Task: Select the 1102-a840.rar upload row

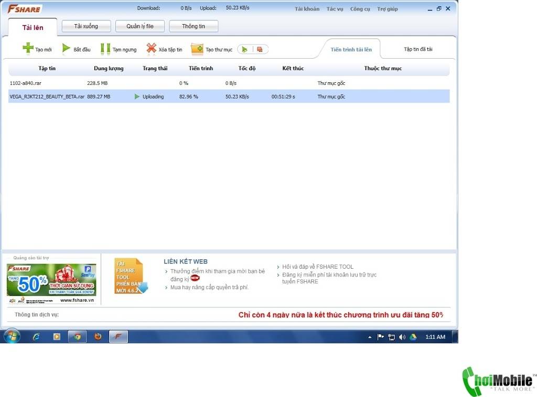Action: click(x=229, y=83)
